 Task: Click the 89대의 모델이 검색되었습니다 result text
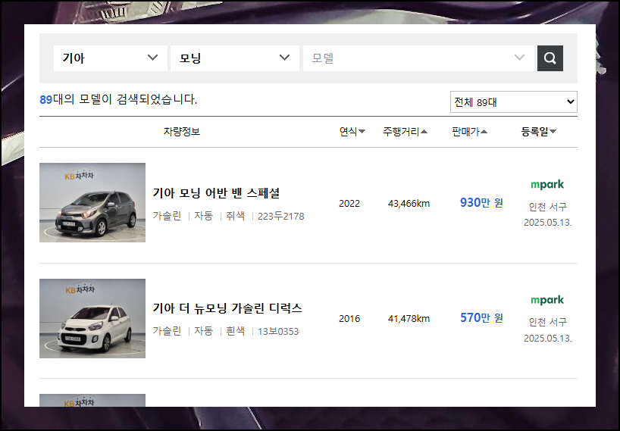[x=118, y=99]
